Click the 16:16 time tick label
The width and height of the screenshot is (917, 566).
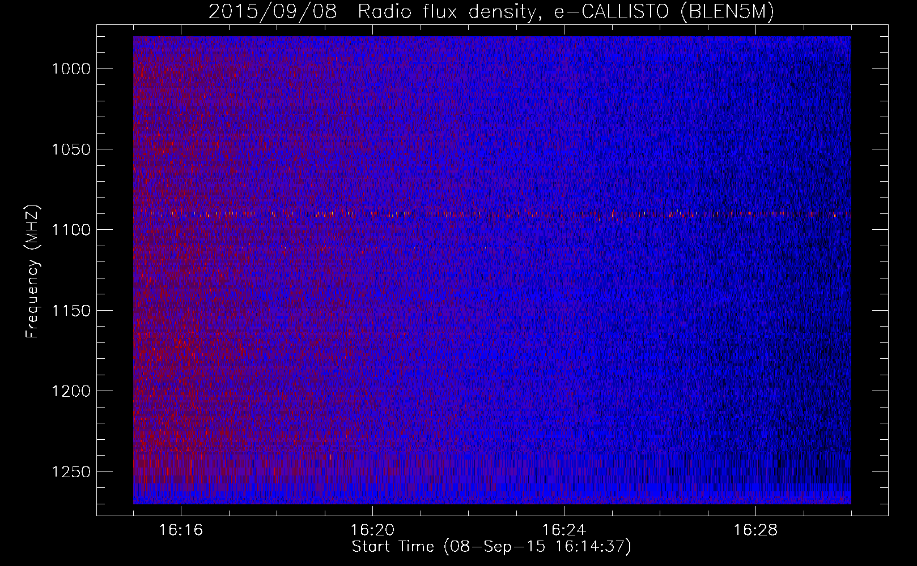(181, 530)
